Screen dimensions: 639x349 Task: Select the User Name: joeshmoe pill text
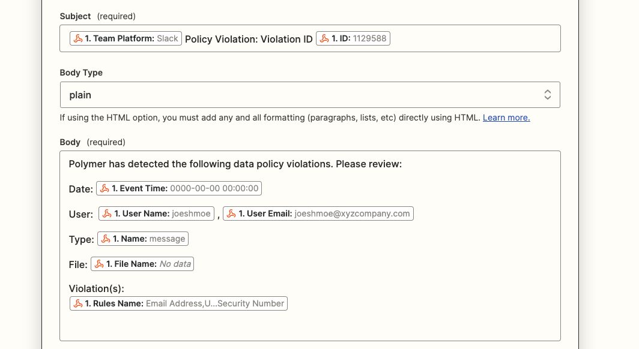coord(162,213)
